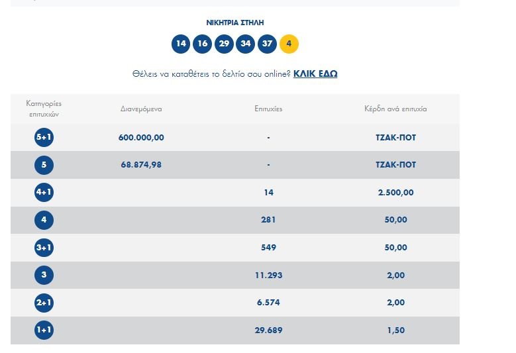Select the 1+1 category badge
Viewport: 516px width, 353px height.
pyautogui.click(x=44, y=330)
